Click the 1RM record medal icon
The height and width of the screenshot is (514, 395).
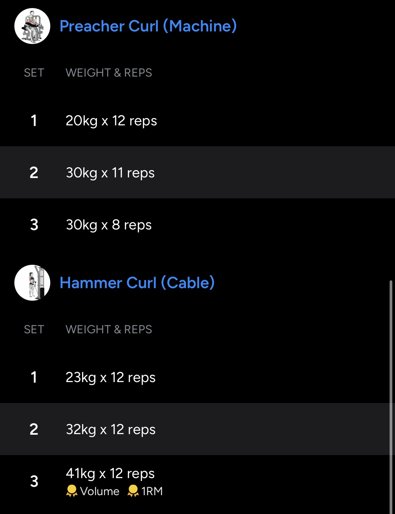pos(133,491)
